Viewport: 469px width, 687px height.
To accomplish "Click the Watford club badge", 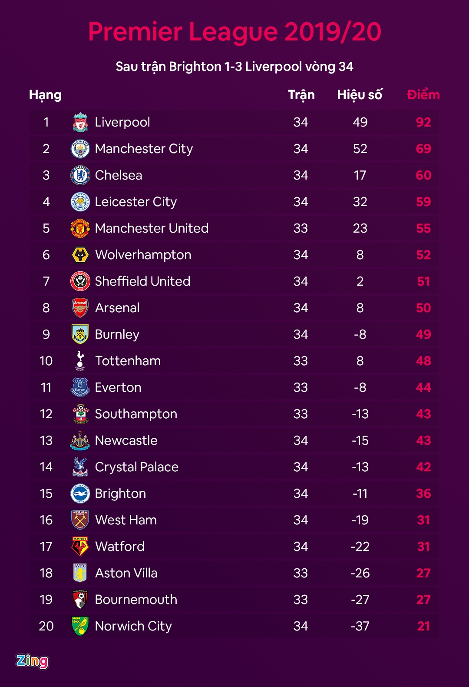I will point(80,547).
